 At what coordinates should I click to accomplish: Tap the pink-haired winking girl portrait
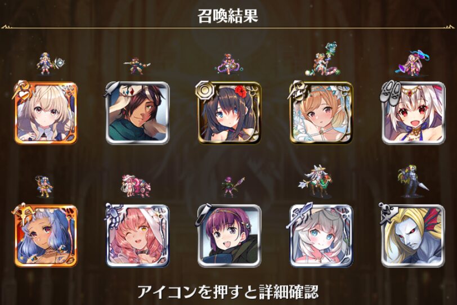point(137,236)
